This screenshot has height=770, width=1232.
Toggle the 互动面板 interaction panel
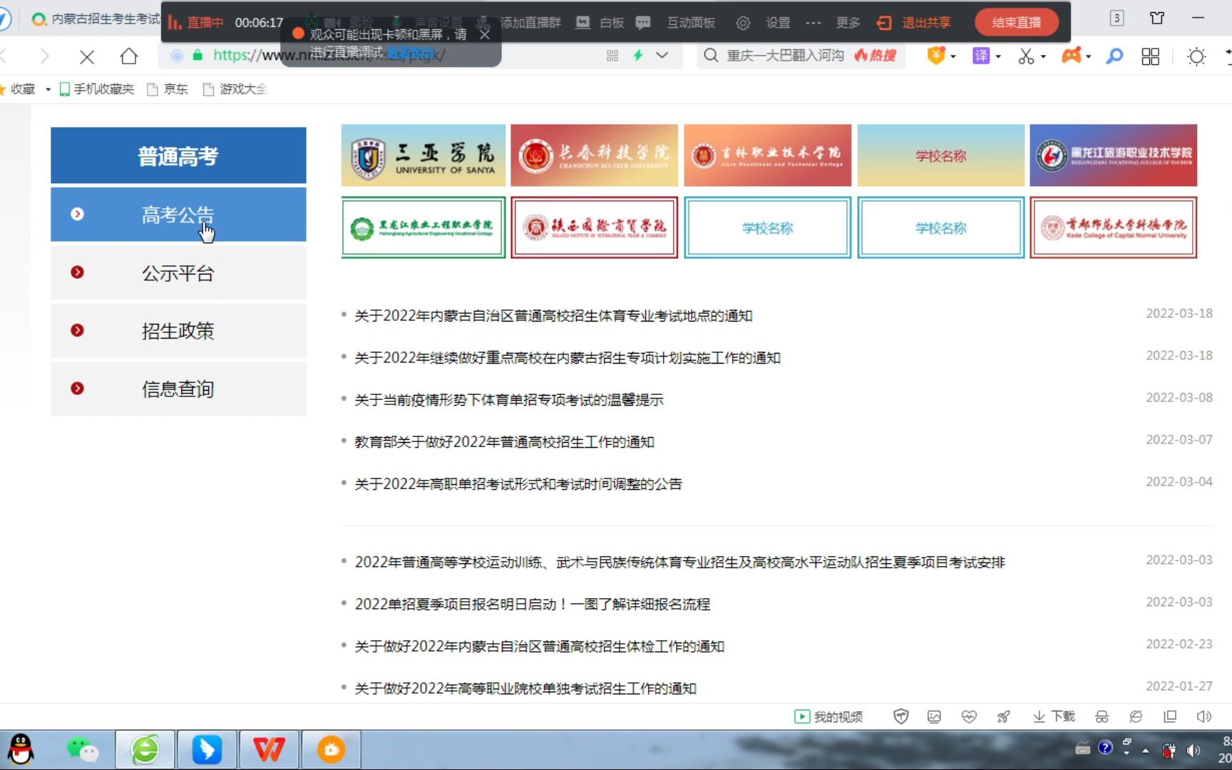pyautogui.click(x=689, y=22)
